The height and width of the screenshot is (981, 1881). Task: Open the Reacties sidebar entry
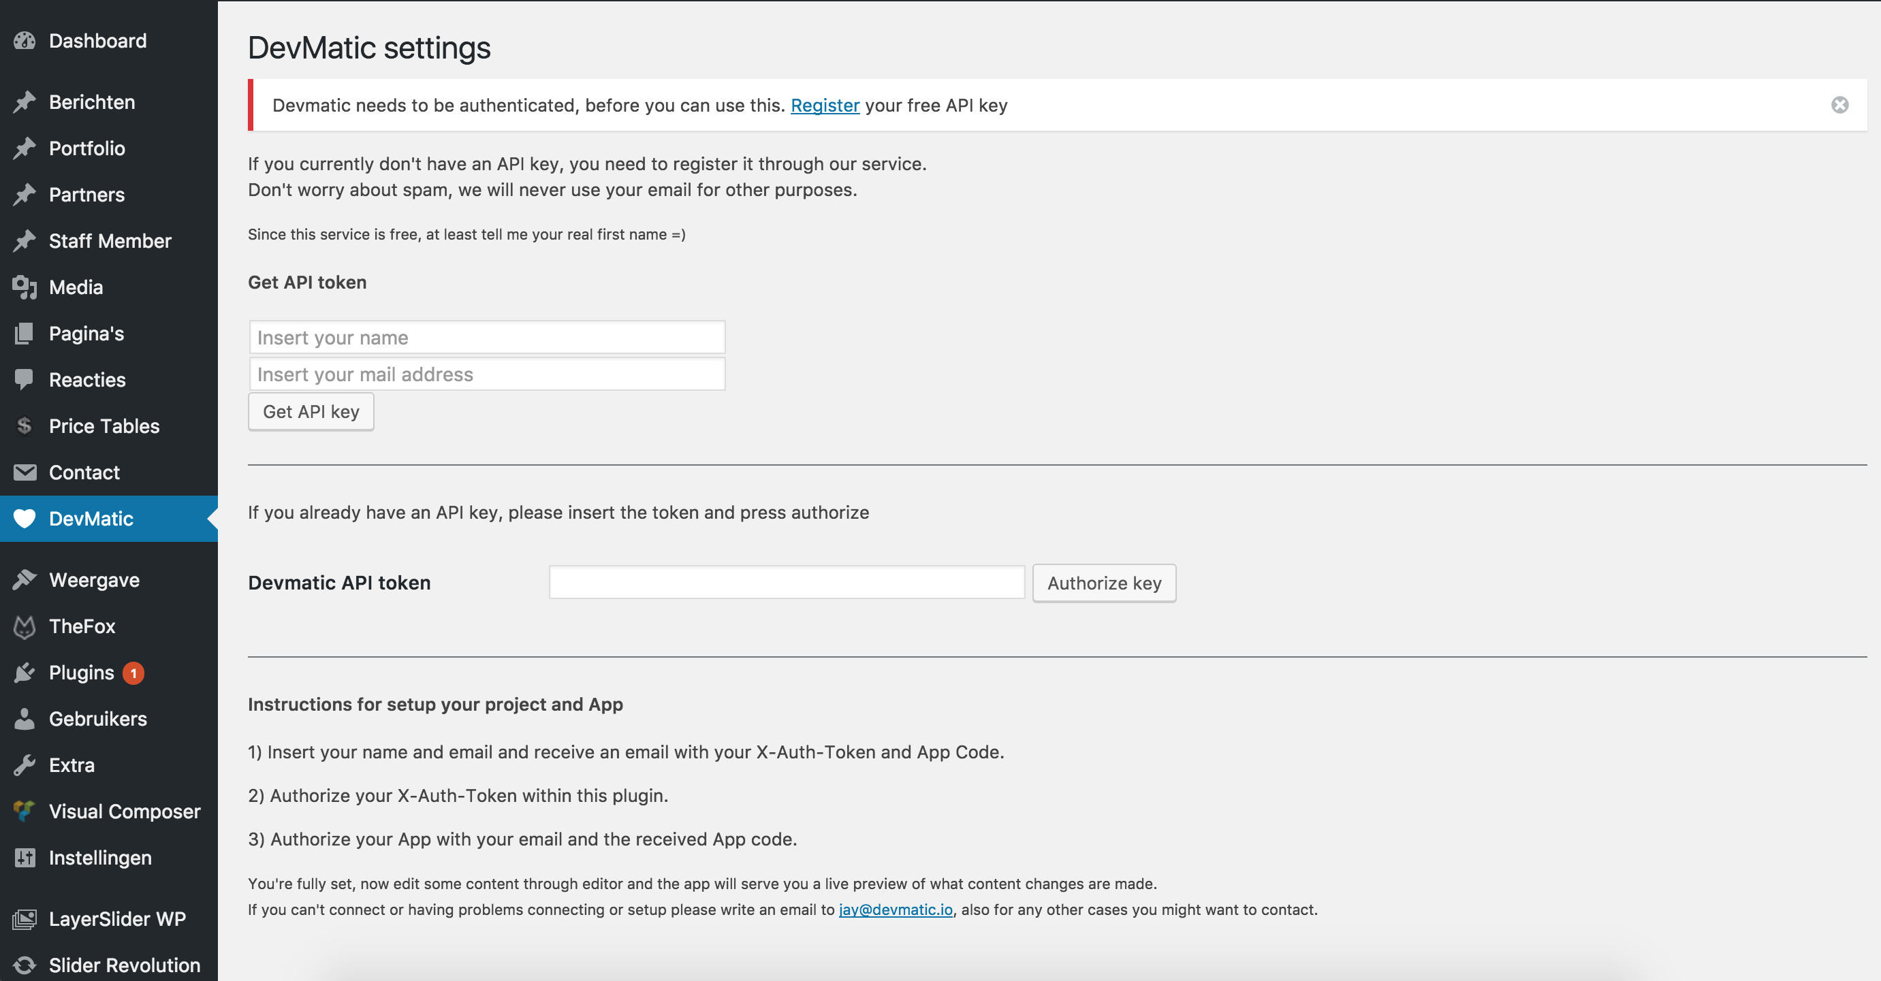(x=88, y=380)
